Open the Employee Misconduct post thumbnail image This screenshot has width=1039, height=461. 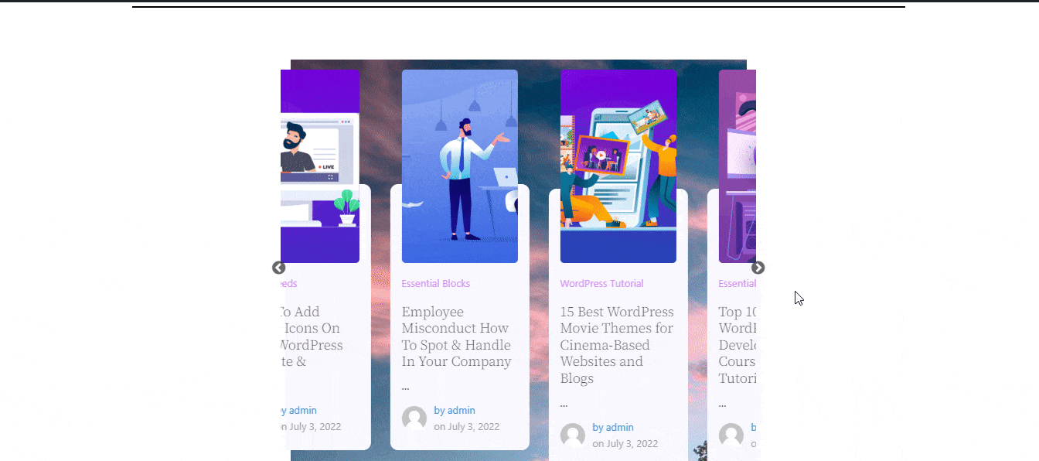tap(460, 166)
